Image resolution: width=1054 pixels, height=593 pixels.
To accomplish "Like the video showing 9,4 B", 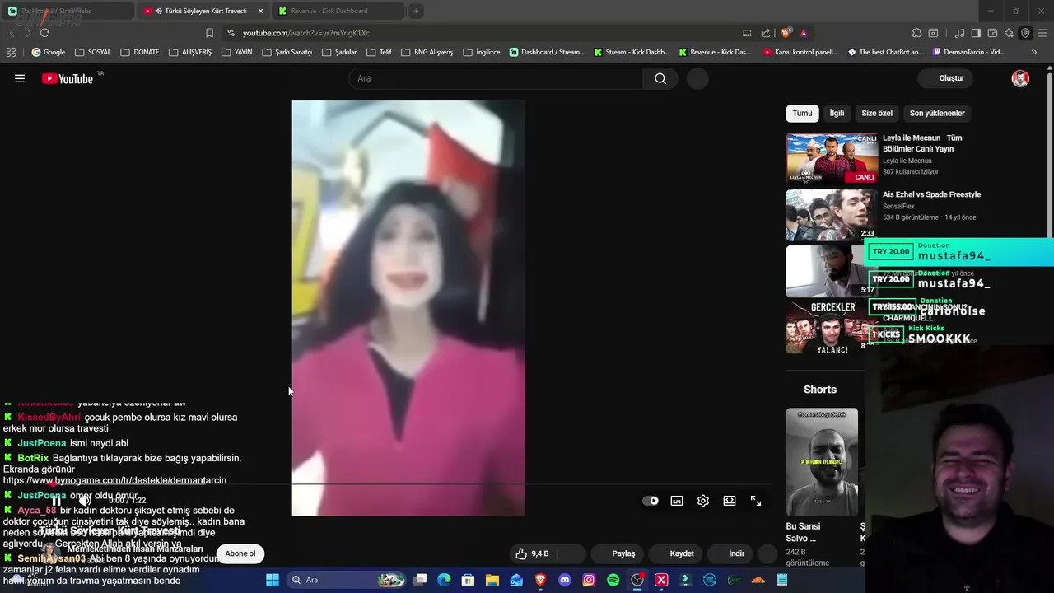I will [x=532, y=553].
